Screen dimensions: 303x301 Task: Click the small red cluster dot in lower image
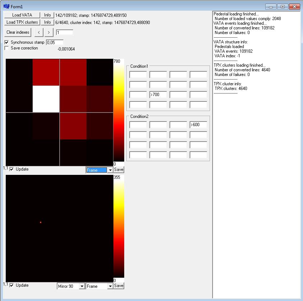click(x=41, y=222)
